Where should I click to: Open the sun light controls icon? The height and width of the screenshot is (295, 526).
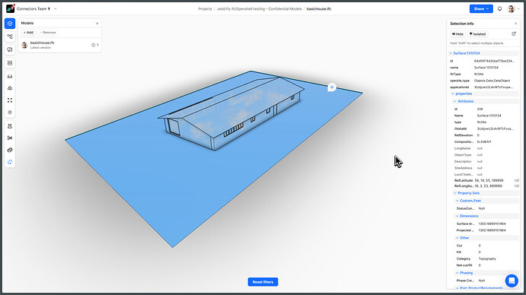(10, 113)
